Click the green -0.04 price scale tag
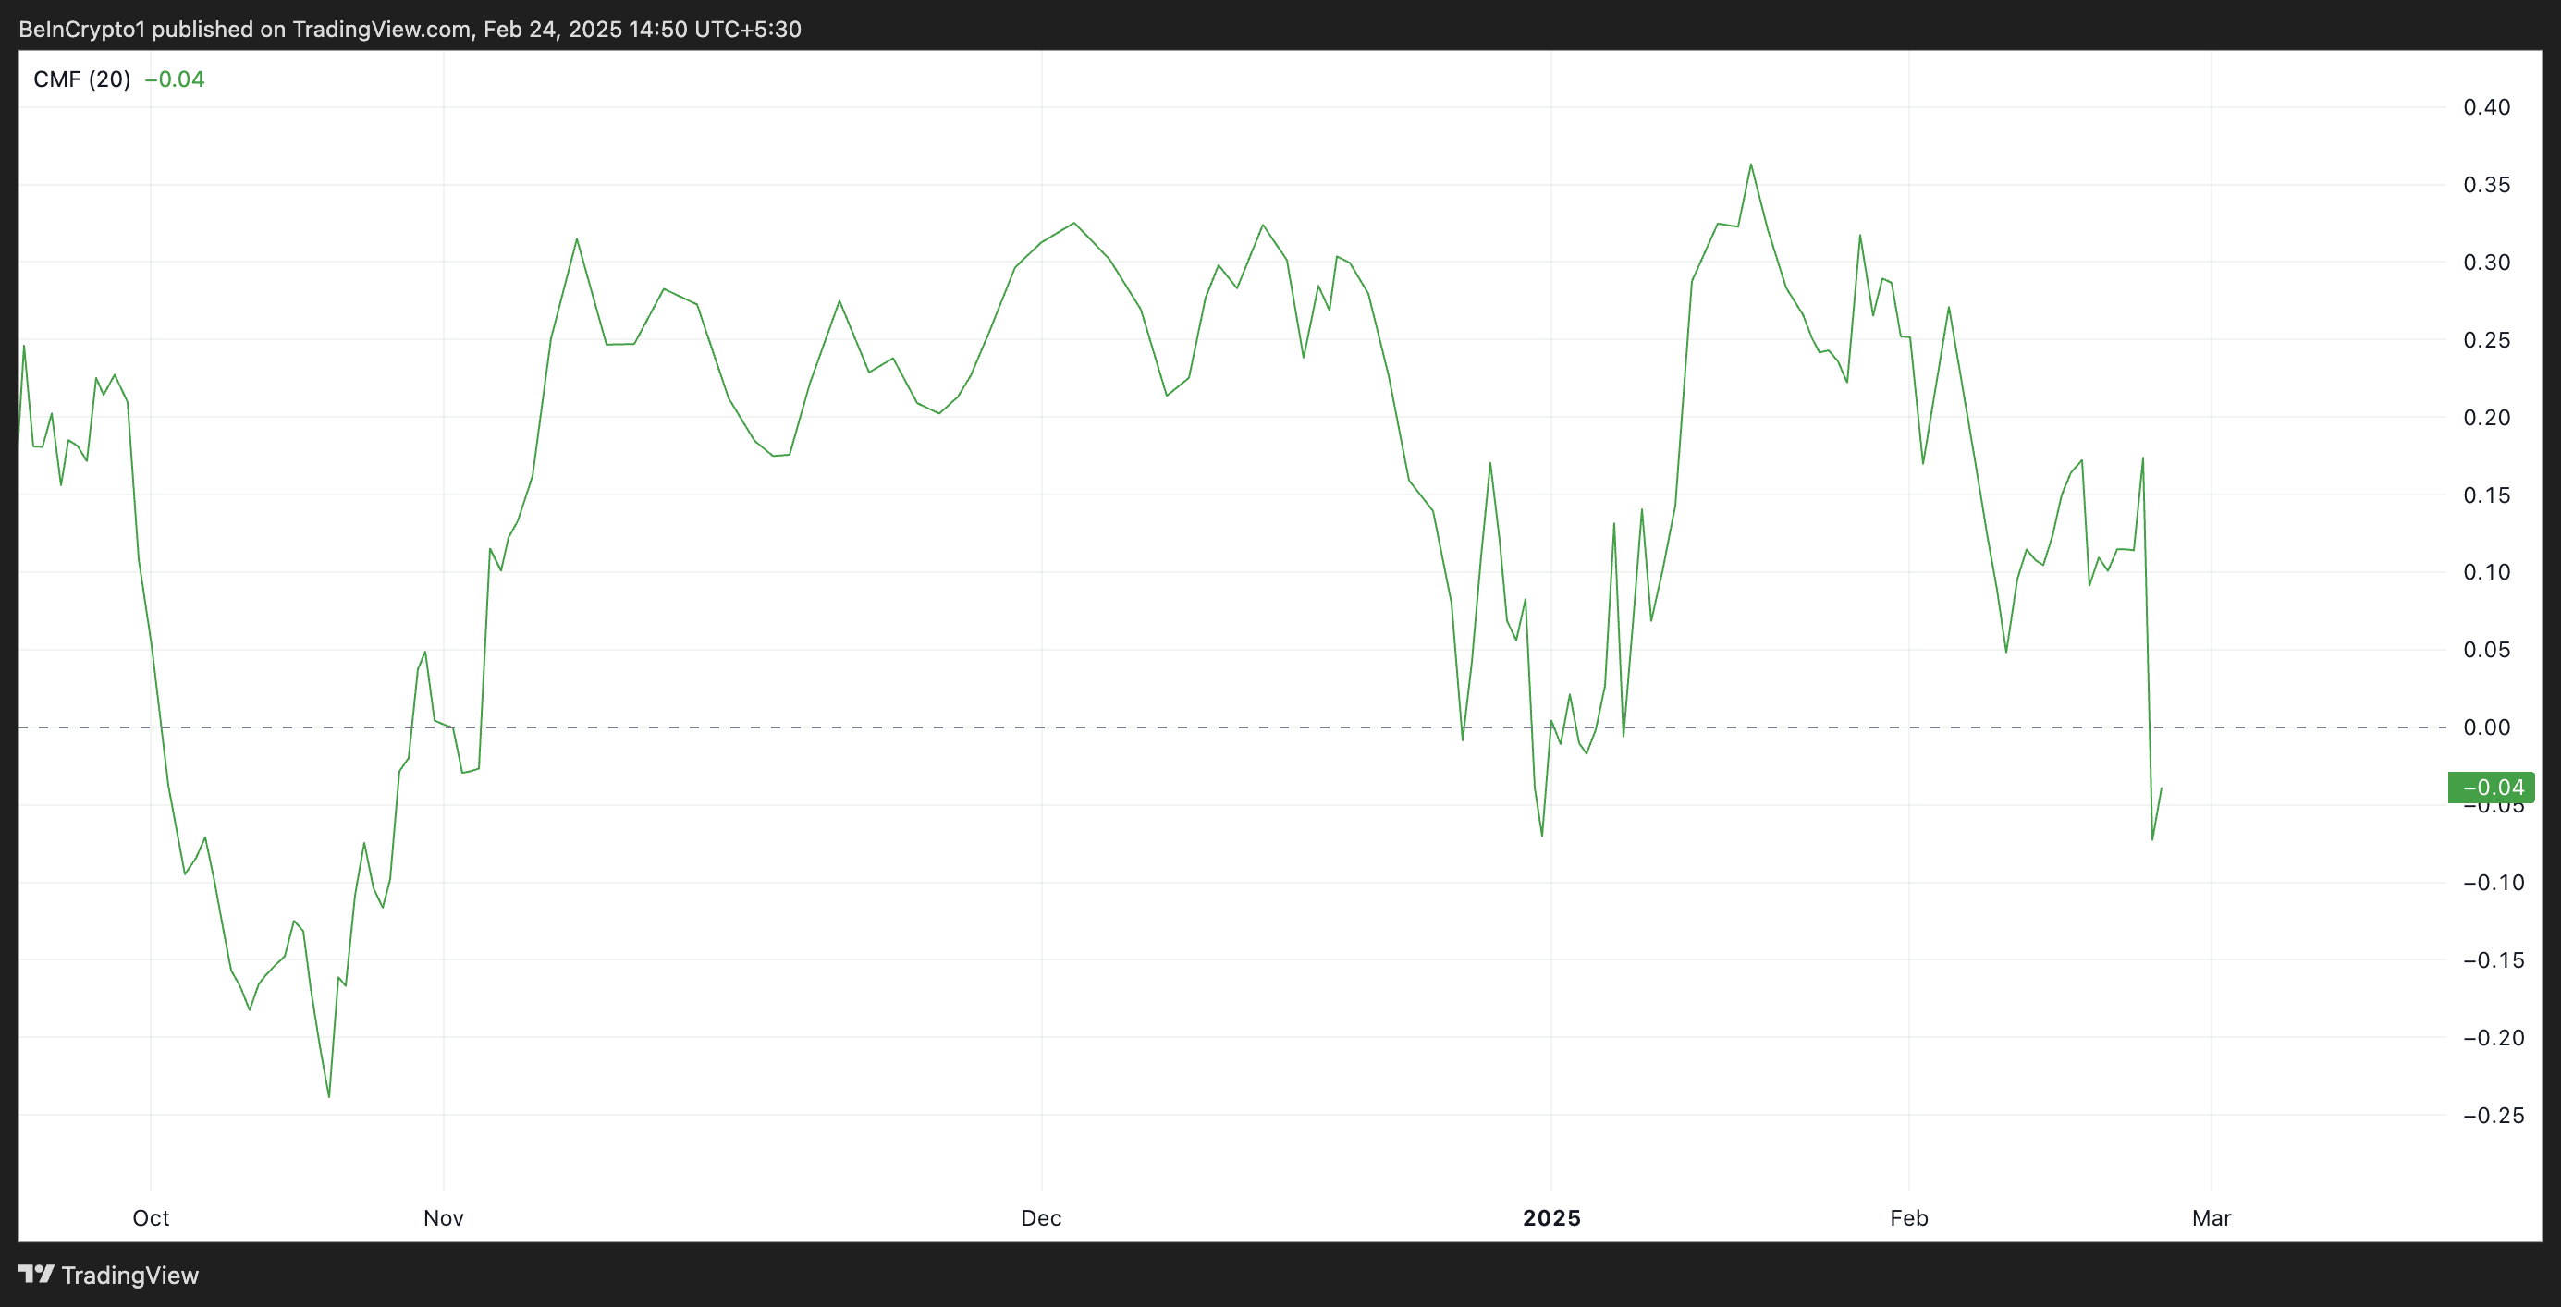The image size is (2561, 1307). point(2491,788)
